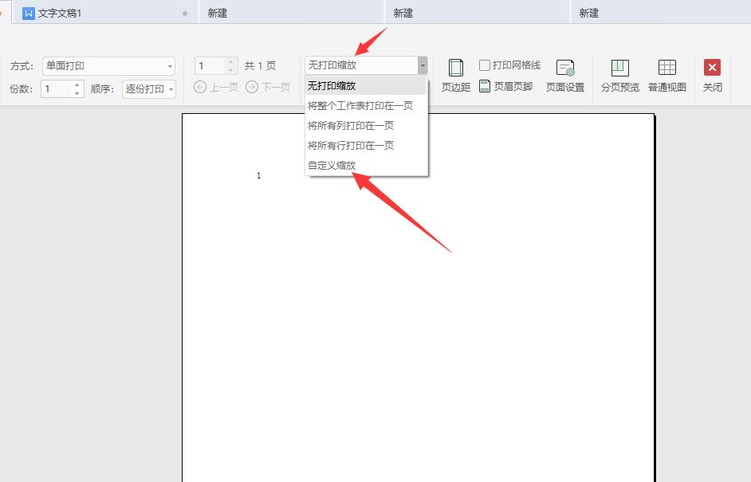Decrease the page number spinner

(x=231, y=70)
